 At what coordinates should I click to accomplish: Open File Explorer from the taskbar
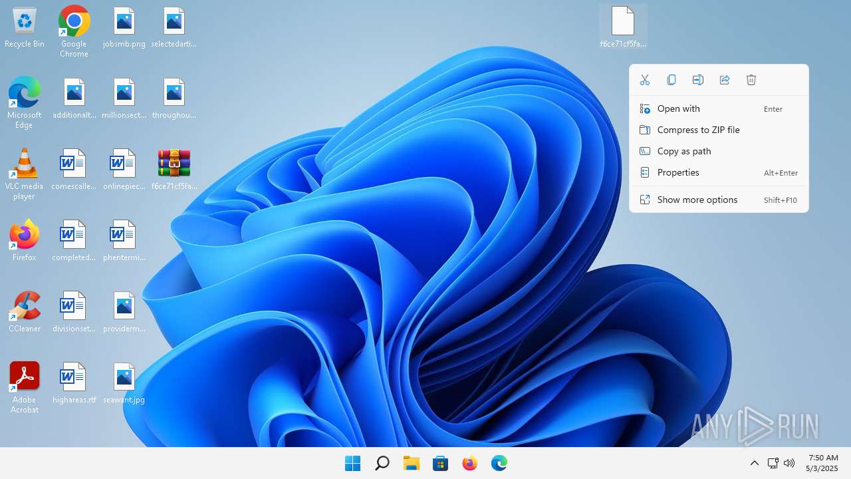coord(412,463)
